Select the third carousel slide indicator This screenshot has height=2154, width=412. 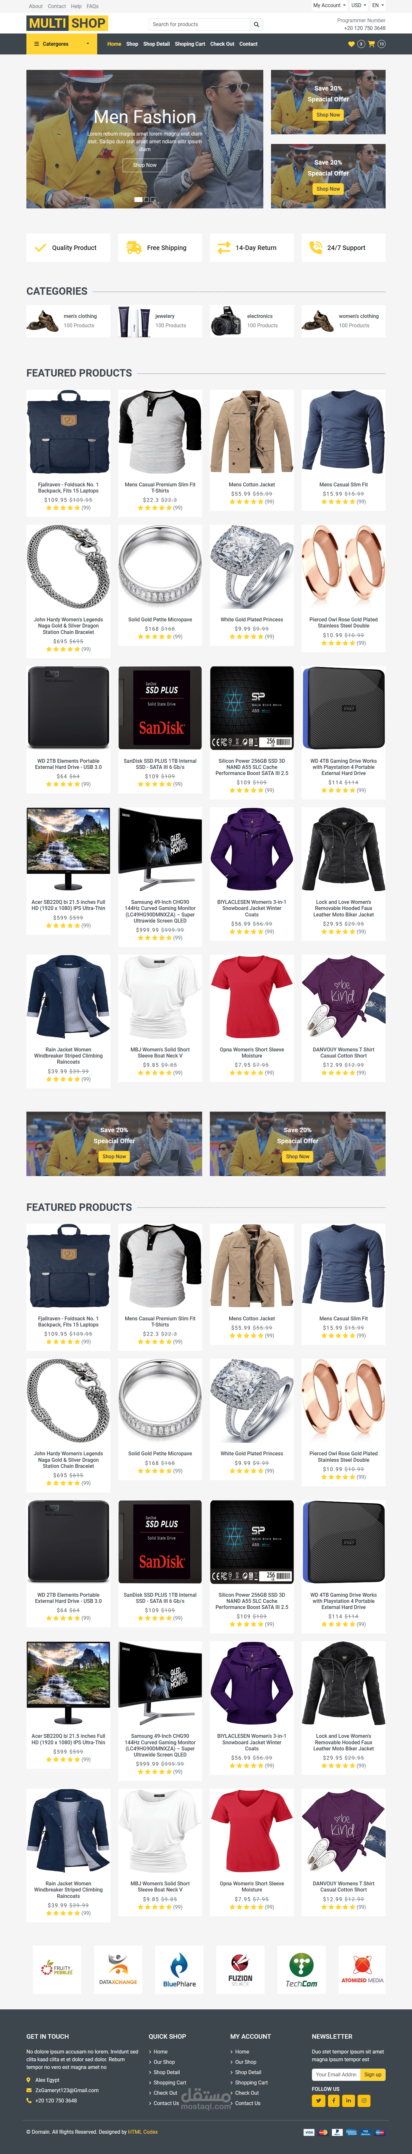[x=152, y=199]
